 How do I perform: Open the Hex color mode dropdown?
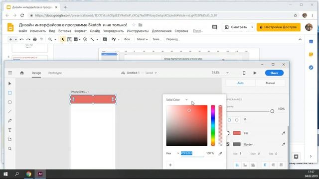(x=178, y=153)
